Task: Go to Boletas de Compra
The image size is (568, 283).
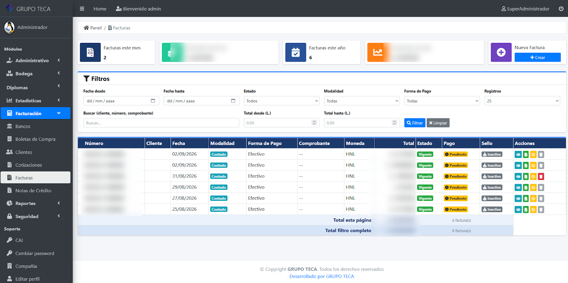Action: click(x=35, y=139)
